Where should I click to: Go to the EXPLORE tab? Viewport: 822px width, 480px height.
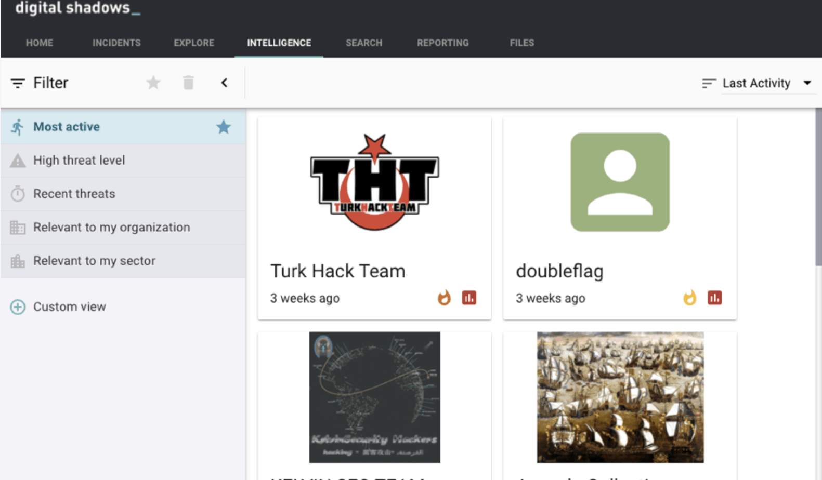194,43
